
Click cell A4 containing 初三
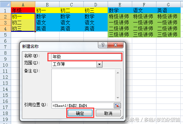(23, 28)
